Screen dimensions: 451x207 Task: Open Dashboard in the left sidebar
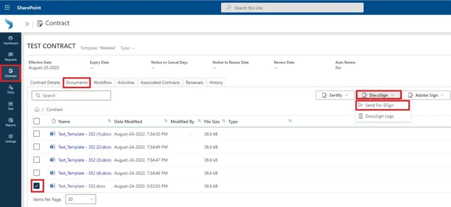click(11, 40)
